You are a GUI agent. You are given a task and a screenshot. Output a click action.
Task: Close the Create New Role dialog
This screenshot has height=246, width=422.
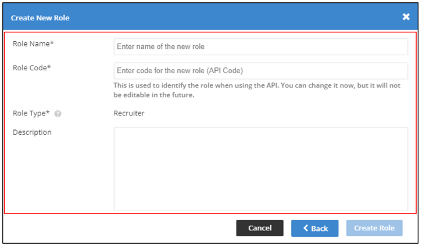click(406, 17)
